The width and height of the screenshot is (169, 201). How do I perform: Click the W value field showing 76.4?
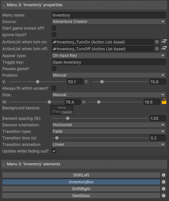pos(73,102)
